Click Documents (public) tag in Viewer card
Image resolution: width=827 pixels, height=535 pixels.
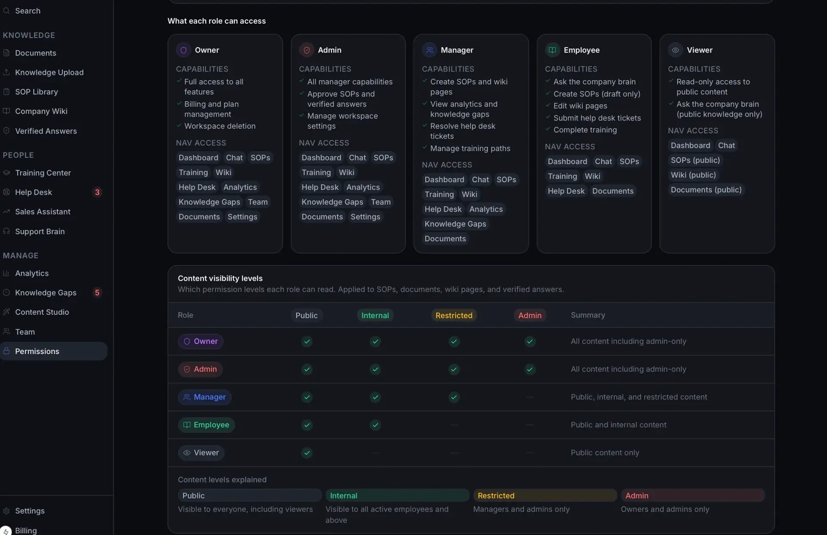click(x=706, y=190)
